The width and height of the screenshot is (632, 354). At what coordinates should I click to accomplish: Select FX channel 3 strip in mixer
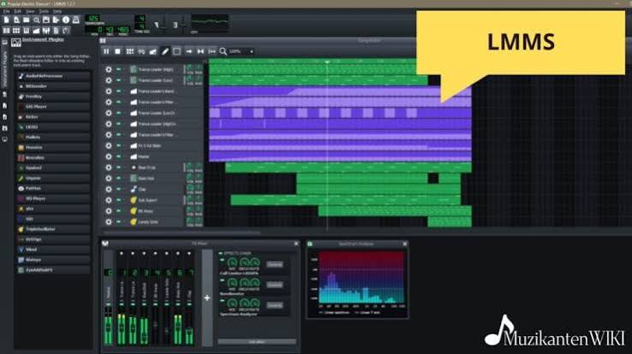point(144,298)
